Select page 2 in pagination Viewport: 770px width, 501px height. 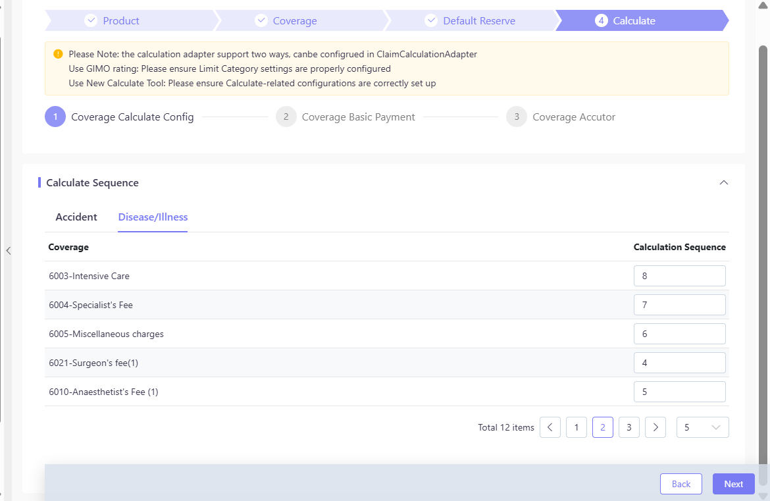[x=603, y=427]
